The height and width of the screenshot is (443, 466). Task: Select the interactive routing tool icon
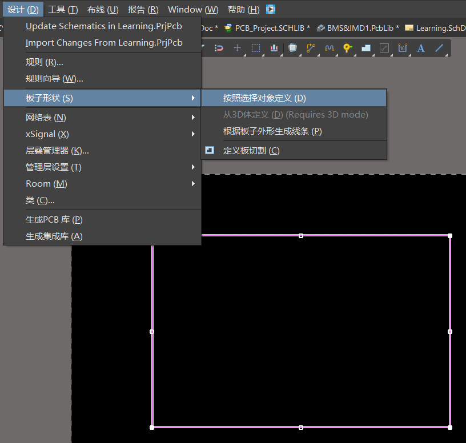pos(311,49)
